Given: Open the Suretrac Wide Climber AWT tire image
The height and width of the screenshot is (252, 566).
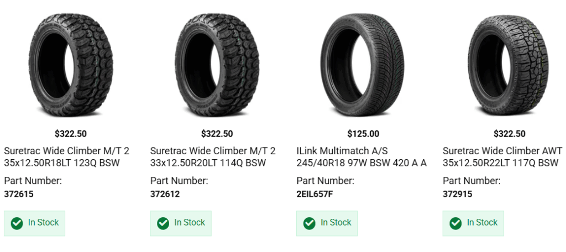Looking at the screenshot, I should [509, 62].
